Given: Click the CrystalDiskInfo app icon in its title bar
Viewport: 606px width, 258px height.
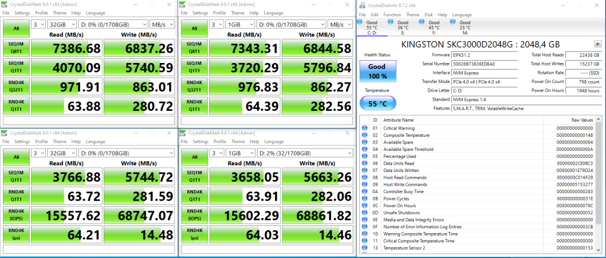Looking at the screenshot, I should [362, 4].
